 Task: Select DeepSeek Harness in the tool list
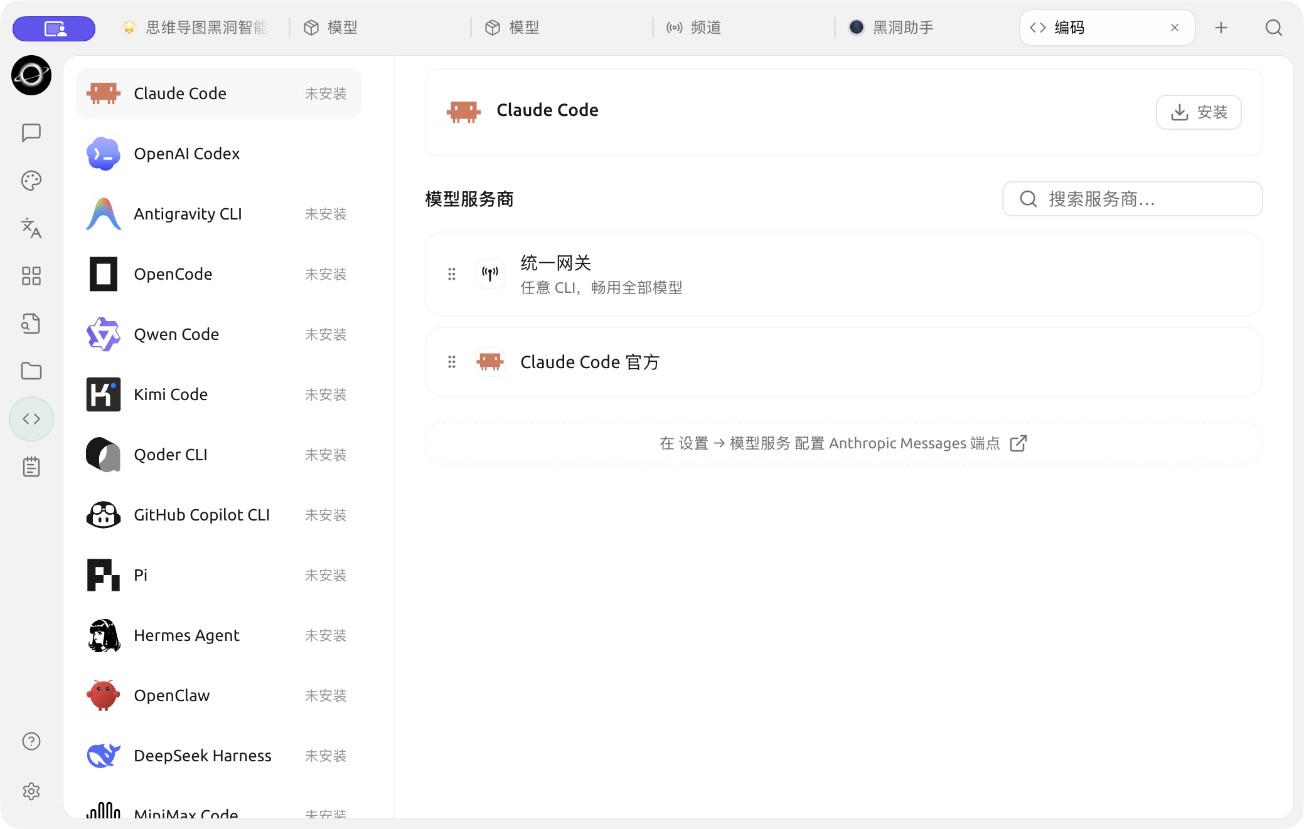pyautogui.click(x=218, y=756)
